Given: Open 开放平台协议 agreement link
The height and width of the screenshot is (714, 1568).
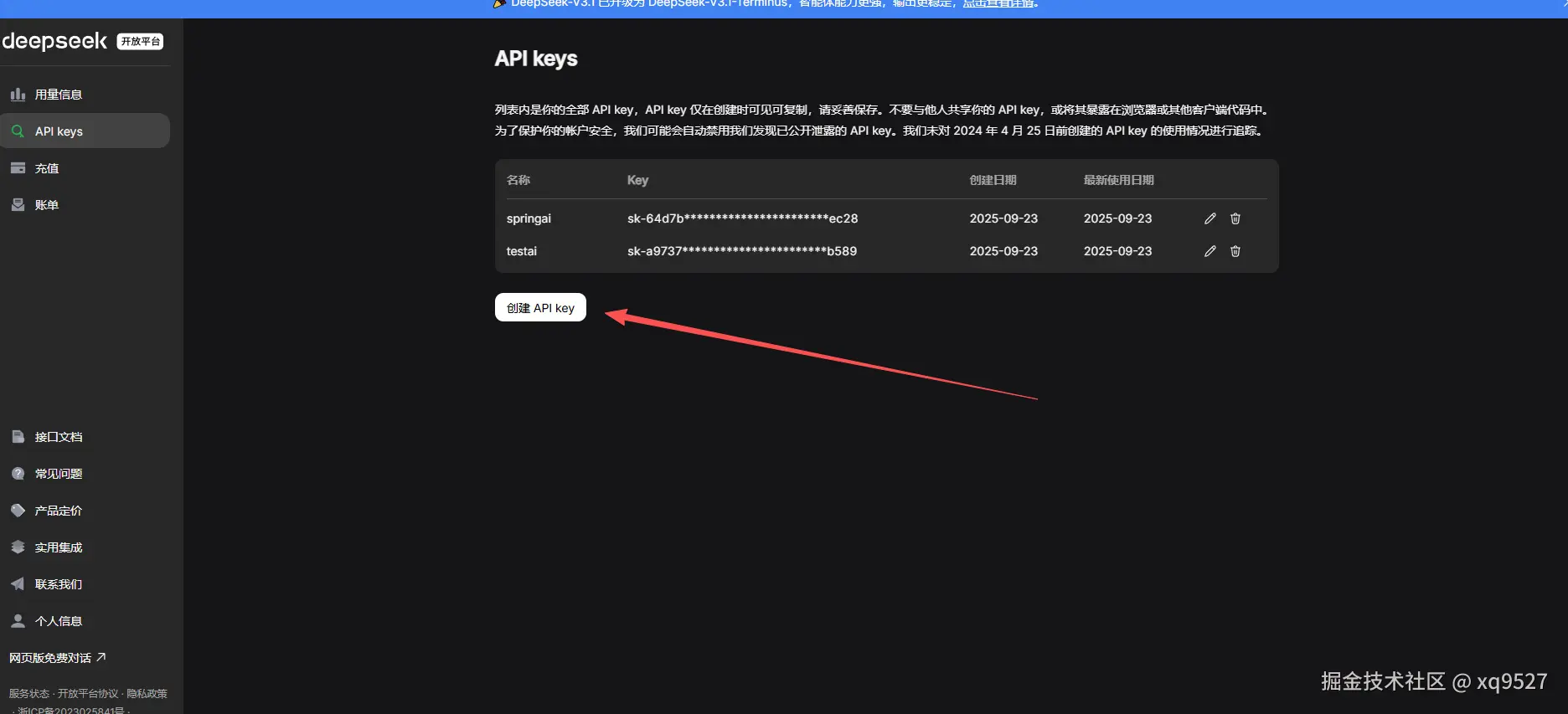Looking at the screenshot, I should pos(88,694).
